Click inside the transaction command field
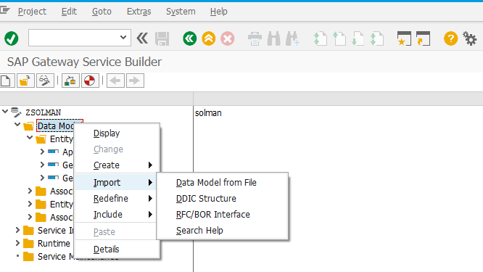This screenshot has height=272, width=483. [x=74, y=38]
